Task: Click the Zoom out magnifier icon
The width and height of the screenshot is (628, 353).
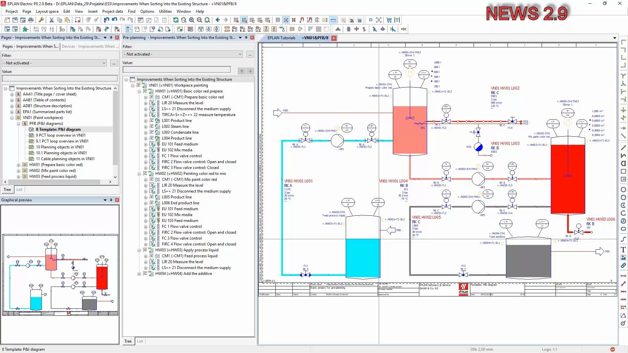Action: coord(200,20)
